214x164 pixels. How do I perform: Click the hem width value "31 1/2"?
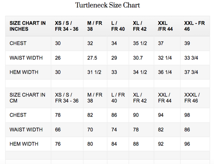coord(94,72)
